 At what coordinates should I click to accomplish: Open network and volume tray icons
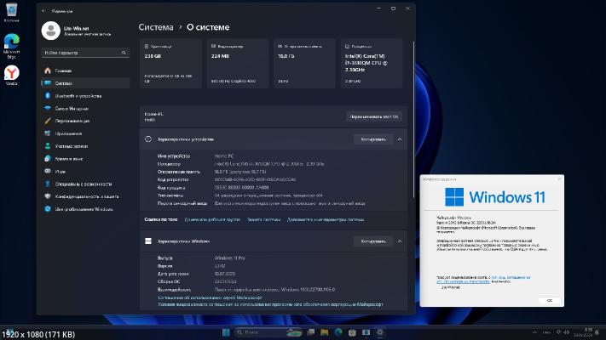tap(563, 332)
